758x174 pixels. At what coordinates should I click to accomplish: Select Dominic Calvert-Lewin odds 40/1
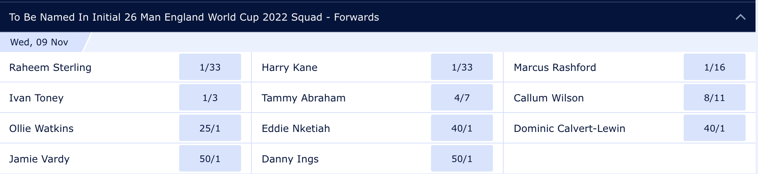(715, 128)
